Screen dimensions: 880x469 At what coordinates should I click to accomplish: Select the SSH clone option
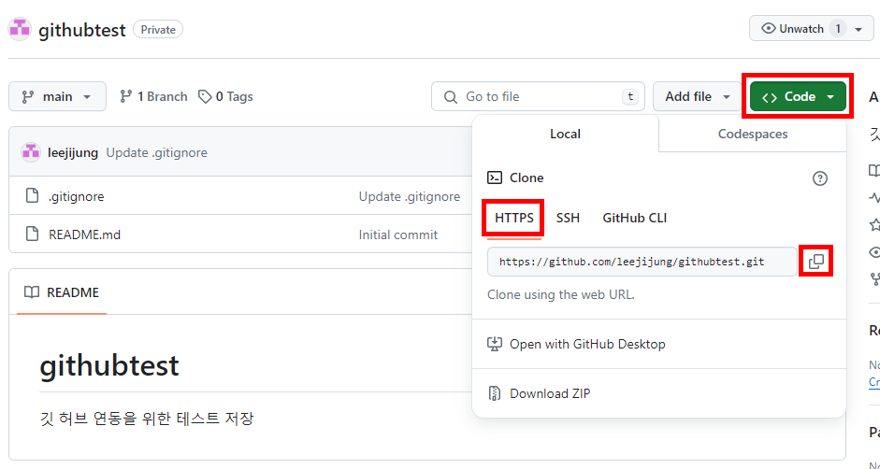tap(568, 218)
